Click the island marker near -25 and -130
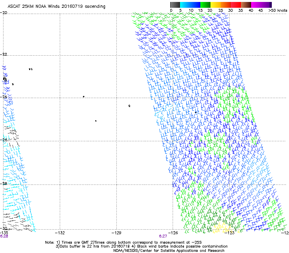Screen dimensions: 289x253 point(96,121)
